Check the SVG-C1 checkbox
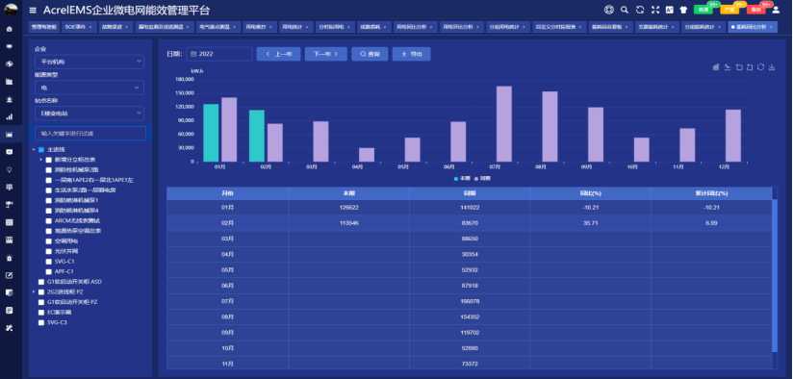The image size is (793, 379). coord(48,262)
